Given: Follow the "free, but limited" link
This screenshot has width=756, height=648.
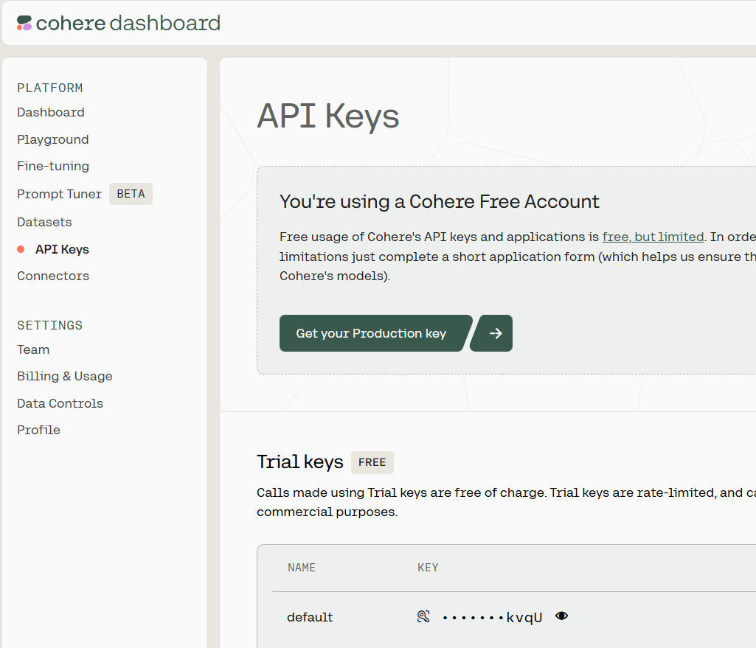Looking at the screenshot, I should click(653, 237).
